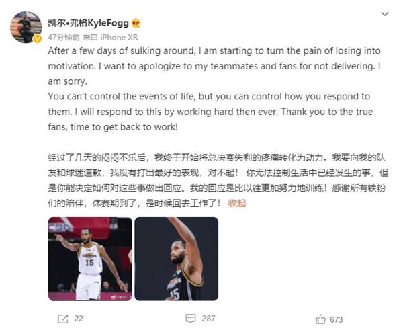Screen dimensions: 403x330
Task: Open the post options chevron menu
Action: pos(384,13)
